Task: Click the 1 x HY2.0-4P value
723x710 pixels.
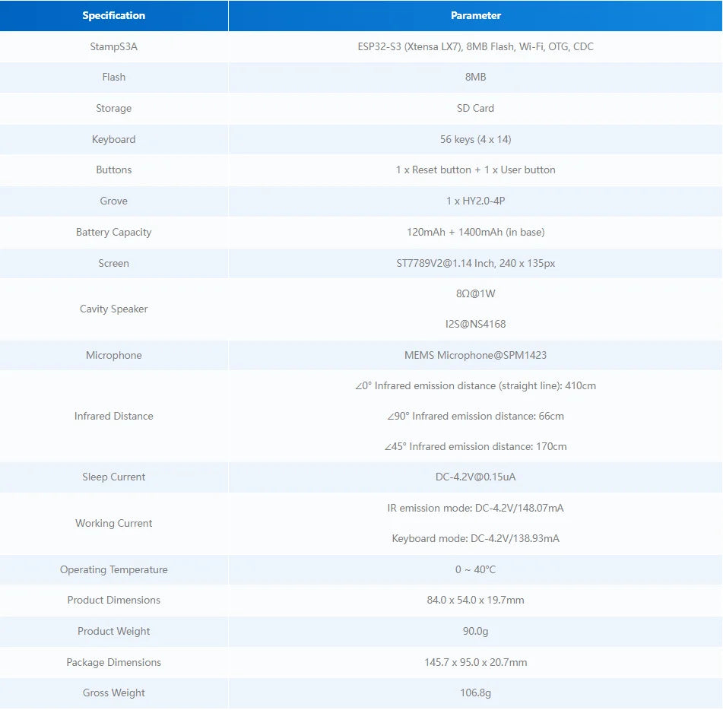Action: click(x=475, y=201)
